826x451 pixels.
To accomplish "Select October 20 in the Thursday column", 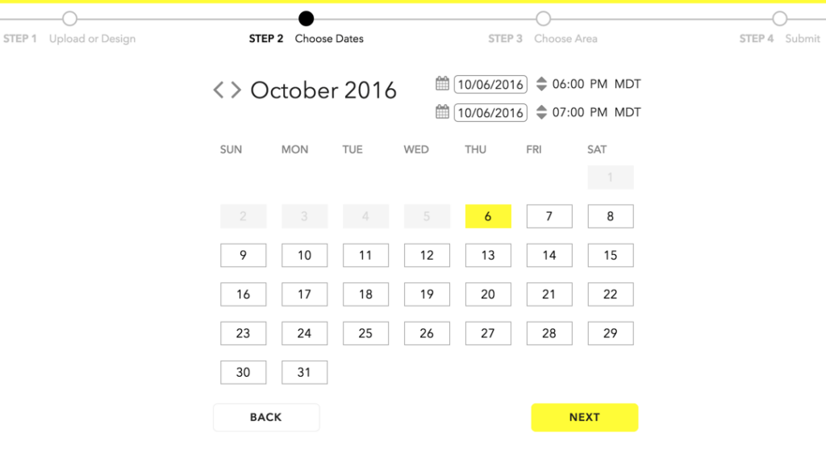I will (x=488, y=294).
